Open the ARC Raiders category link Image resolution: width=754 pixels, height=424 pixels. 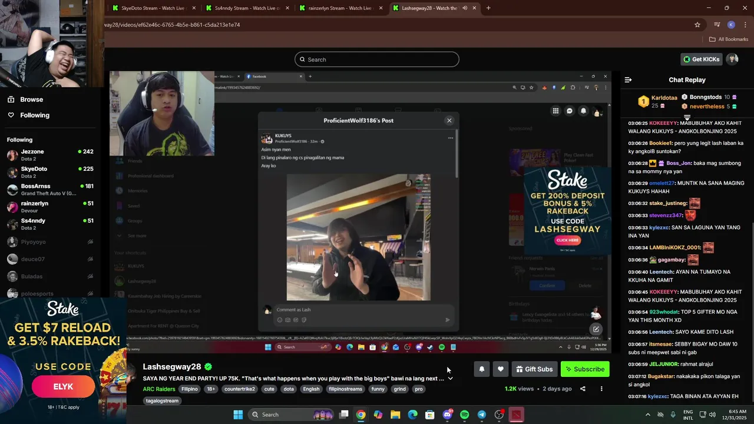pyautogui.click(x=159, y=389)
